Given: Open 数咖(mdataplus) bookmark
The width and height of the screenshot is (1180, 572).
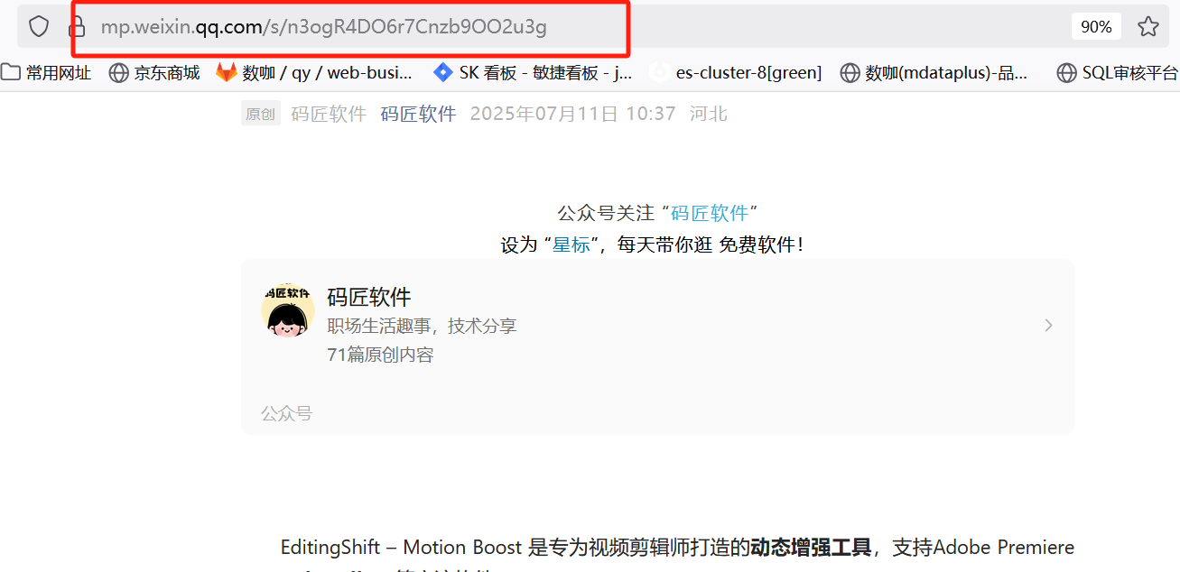Looking at the screenshot, I should coord(934,73).
